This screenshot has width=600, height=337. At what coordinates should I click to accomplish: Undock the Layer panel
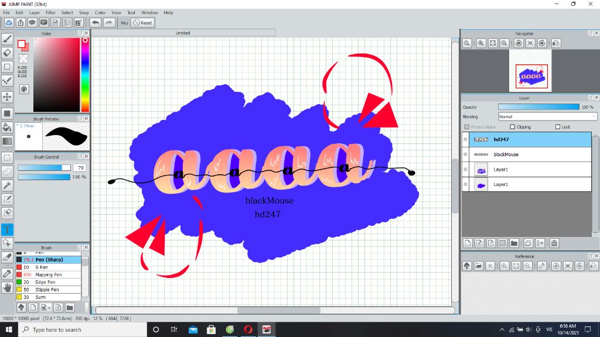coord(591,98)
